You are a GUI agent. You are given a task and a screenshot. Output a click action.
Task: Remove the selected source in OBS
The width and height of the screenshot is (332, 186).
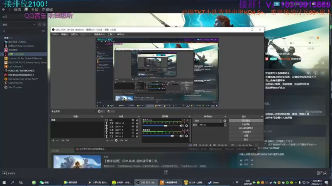[112, 140]
